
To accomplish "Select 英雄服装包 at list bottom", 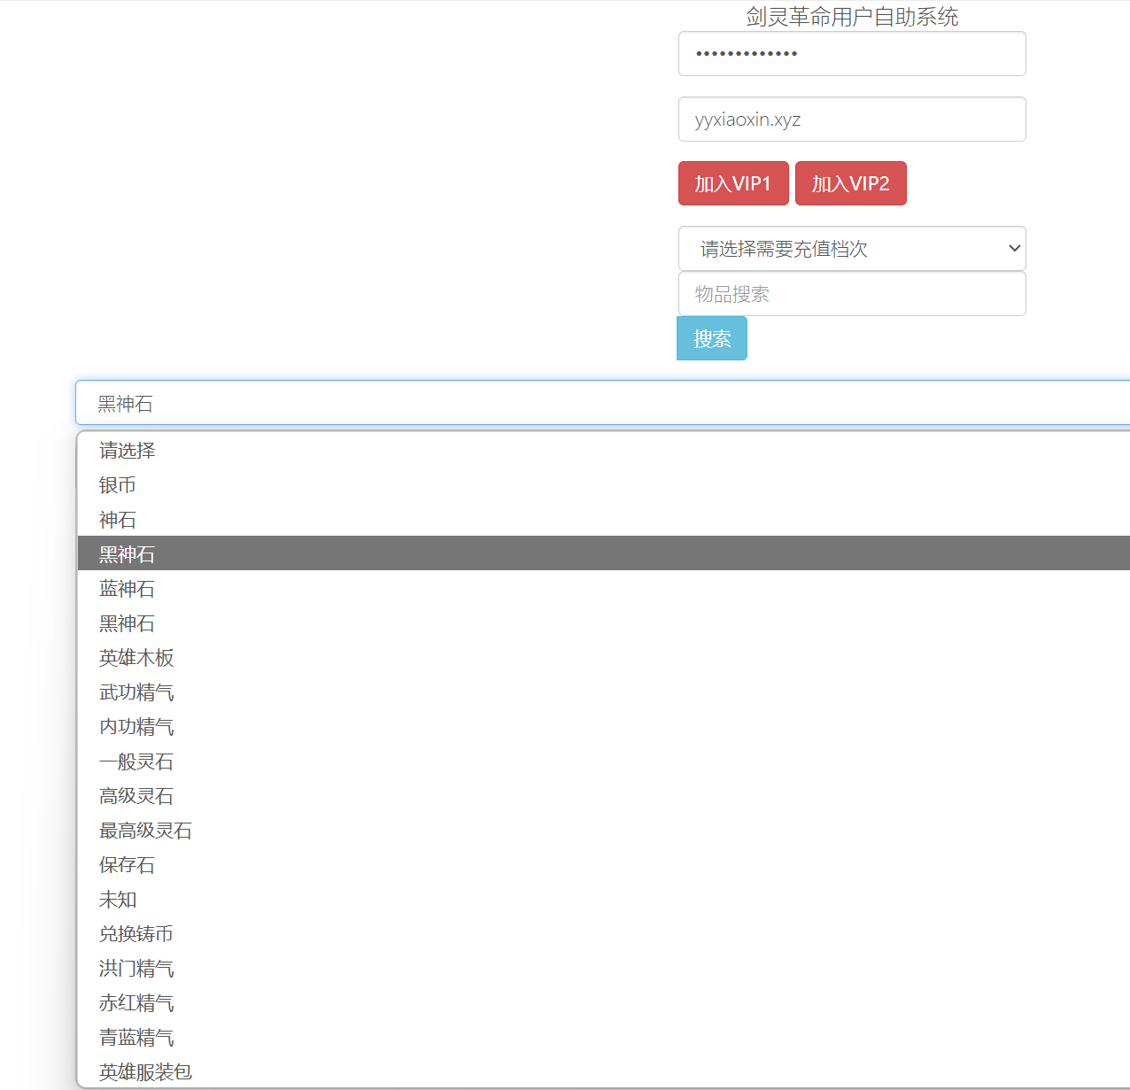I will coord(145,1071).
